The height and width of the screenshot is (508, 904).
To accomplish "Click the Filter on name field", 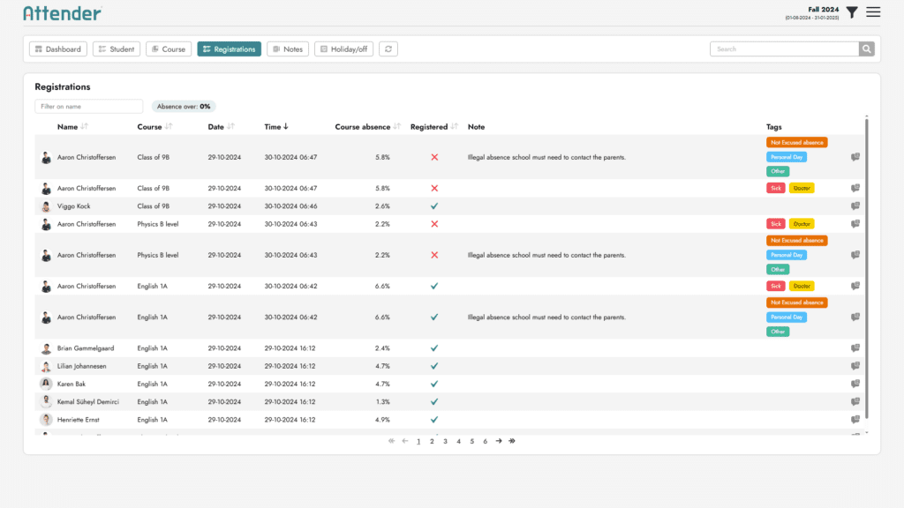I will click(x=88, y=107).
